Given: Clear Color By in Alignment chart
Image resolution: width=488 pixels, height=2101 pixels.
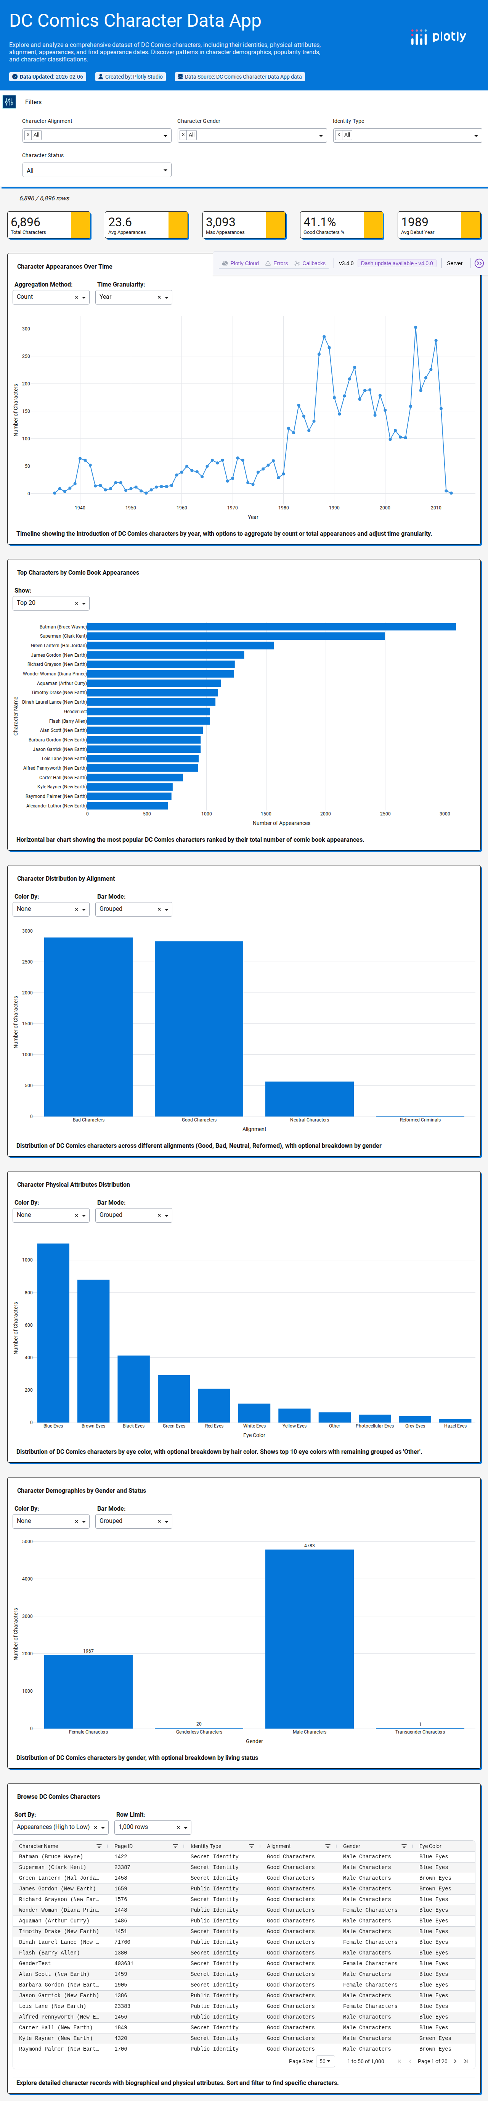Looking at the screenshot, I should click(77, 909).
